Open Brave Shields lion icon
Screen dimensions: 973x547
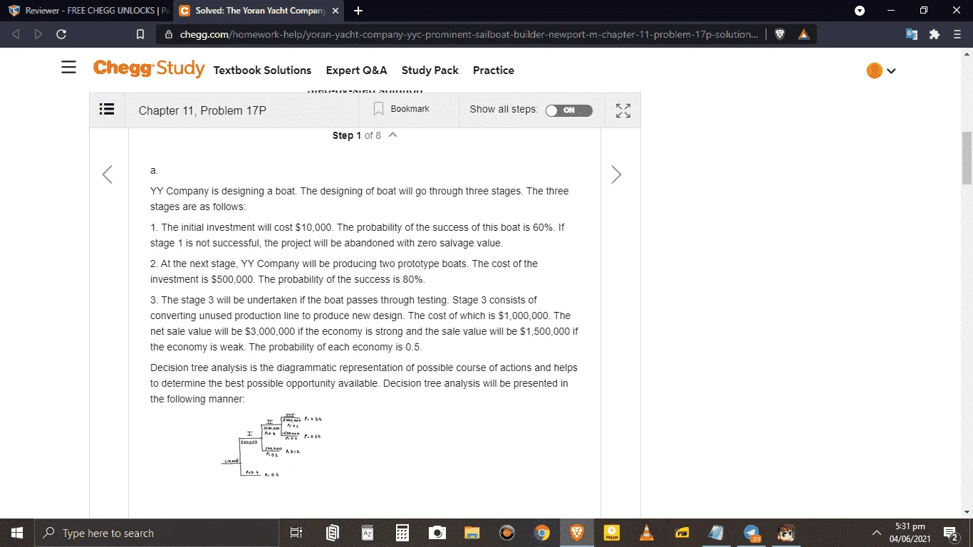780,34
